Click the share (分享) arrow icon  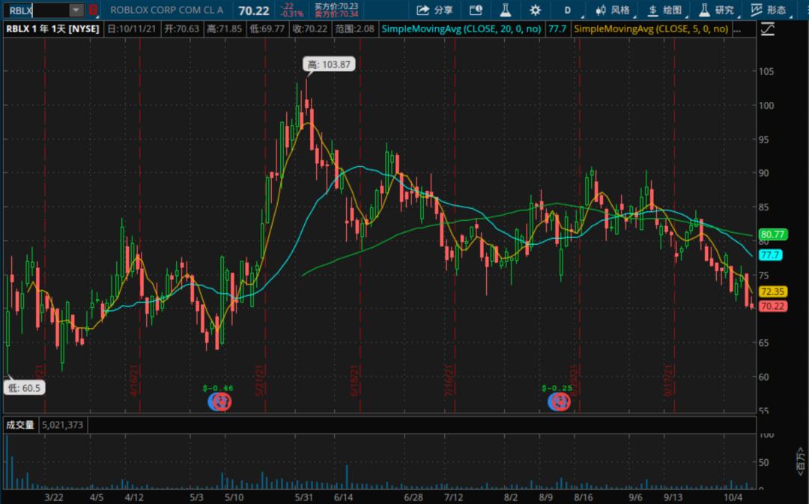click(423, 10)
